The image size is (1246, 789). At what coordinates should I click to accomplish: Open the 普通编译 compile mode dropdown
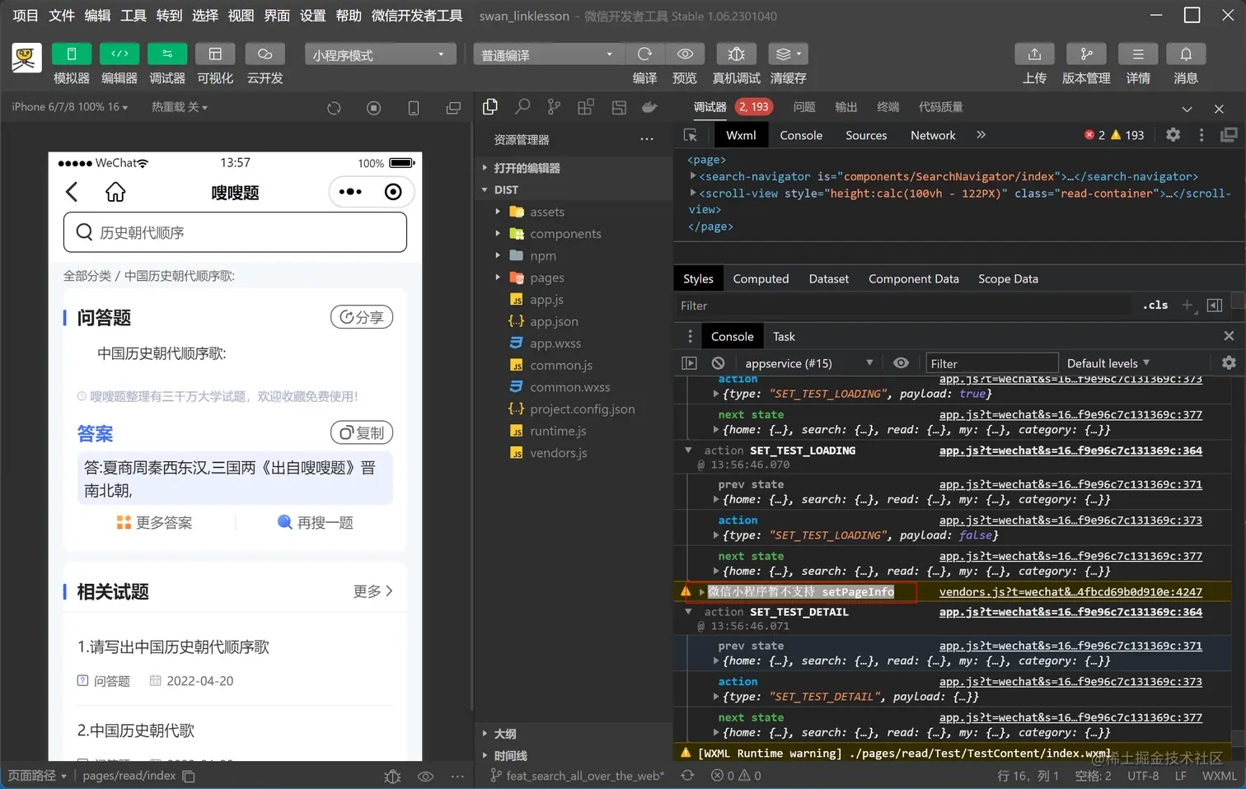pyautogui.click(x=549, y=54)
